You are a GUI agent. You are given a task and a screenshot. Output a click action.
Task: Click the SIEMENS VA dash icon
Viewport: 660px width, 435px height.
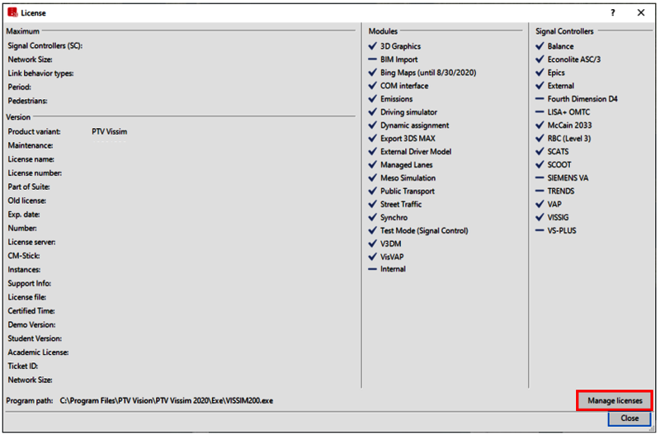(540, 178)
